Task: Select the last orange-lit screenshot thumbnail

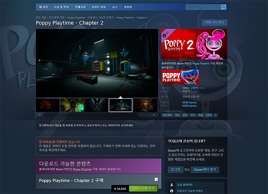Action: click(145, 105)
